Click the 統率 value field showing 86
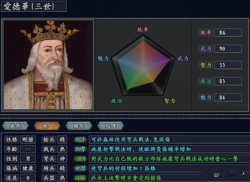The image size is (250, 182). tap(228, 33)
